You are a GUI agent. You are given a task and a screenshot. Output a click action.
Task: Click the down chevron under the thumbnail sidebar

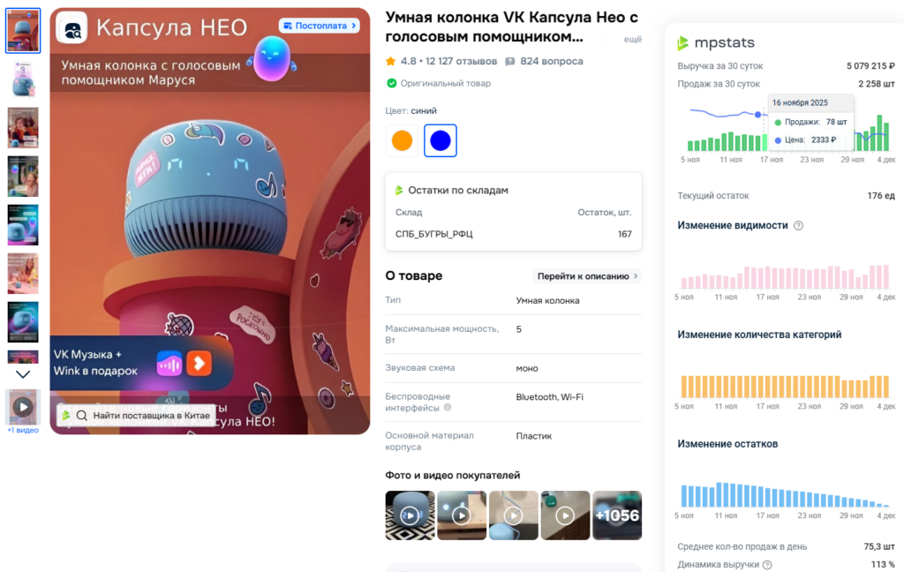point(24,375)
